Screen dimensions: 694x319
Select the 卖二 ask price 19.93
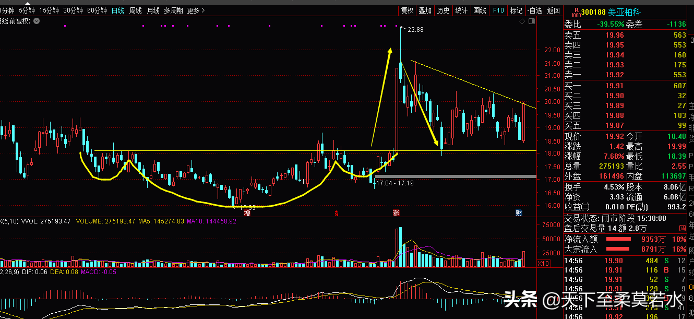614,65
